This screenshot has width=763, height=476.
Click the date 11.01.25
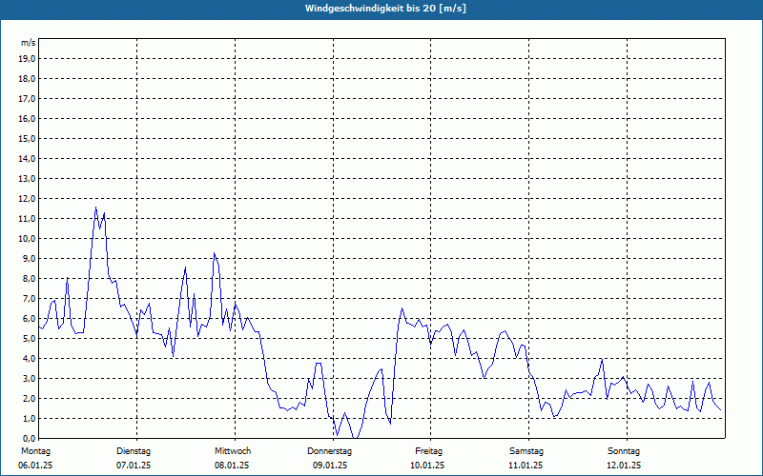[x=526, y=466]
